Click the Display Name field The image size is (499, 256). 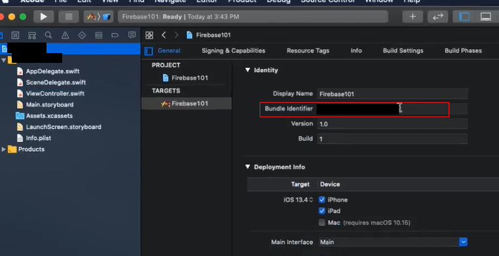pyautogui.click(x=392, y=94)
